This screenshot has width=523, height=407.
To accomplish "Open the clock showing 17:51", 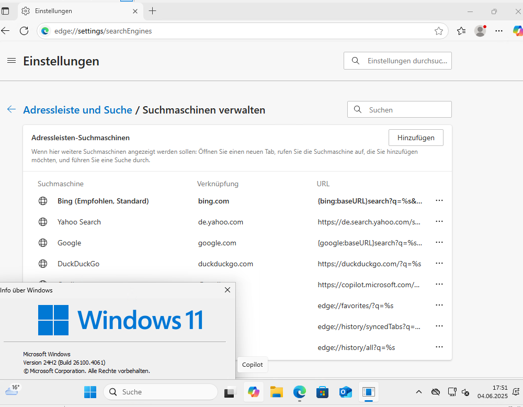I will click(492, 392).
